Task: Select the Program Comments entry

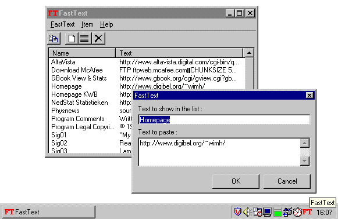Action: (x=77, y=119)
